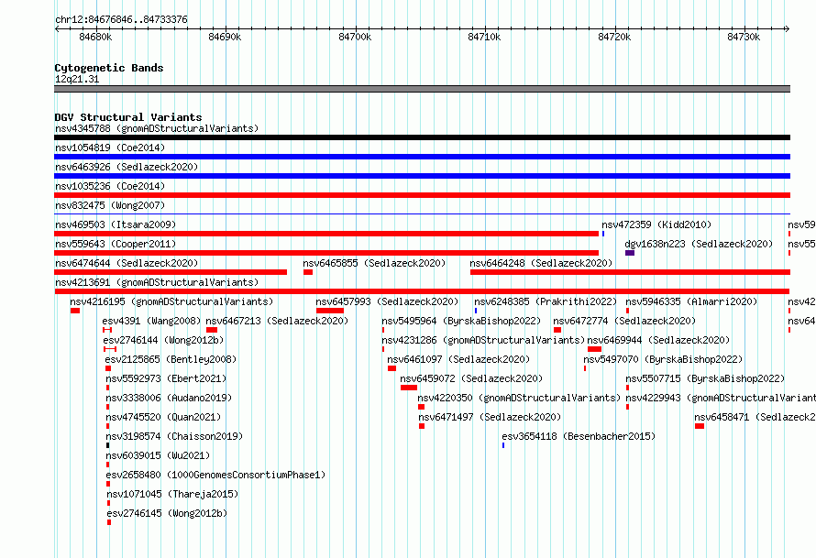Click nsv559643 (Cooper2011) label
Viewport: 816px width, 558px height.
tap(116, 244)
